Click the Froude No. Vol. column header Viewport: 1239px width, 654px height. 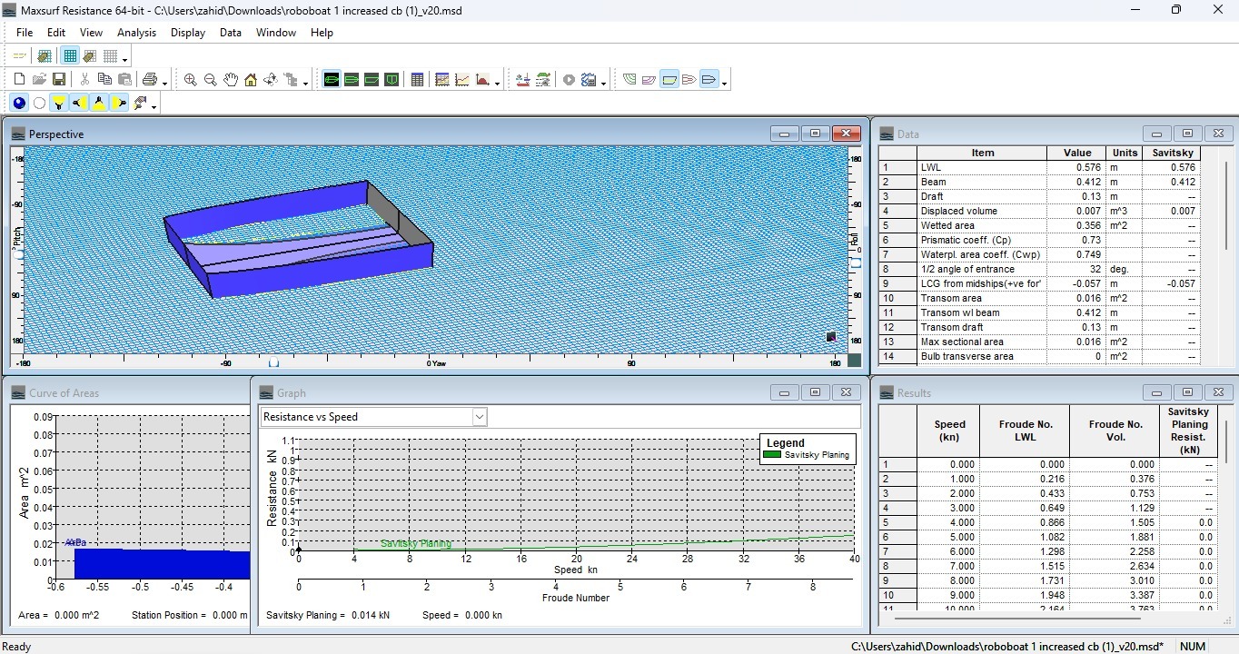click(1115, 431)
